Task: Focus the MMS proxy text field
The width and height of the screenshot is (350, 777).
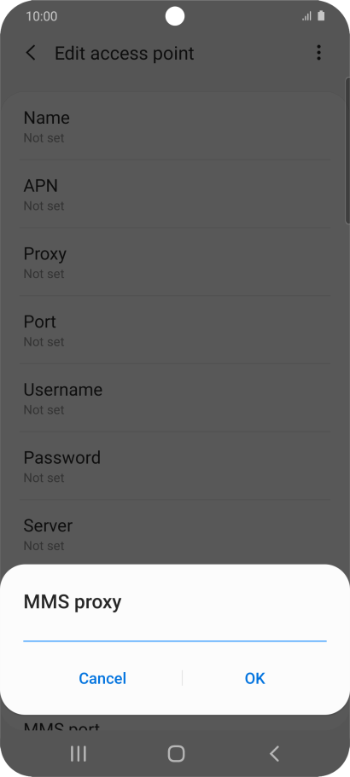Action: point(175,631)
